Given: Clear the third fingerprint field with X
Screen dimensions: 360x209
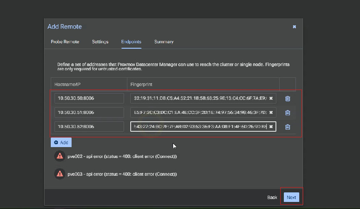Looking at the screenshot, I should pyautogui.click(x=271, y=127).
